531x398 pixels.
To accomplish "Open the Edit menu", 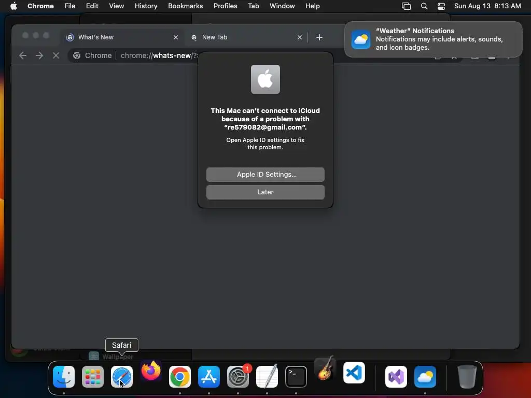I will coord(92,6).
